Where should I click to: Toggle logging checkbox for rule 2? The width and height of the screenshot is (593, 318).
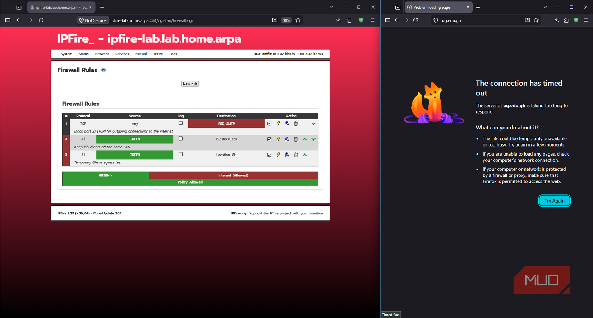point(181,138)
